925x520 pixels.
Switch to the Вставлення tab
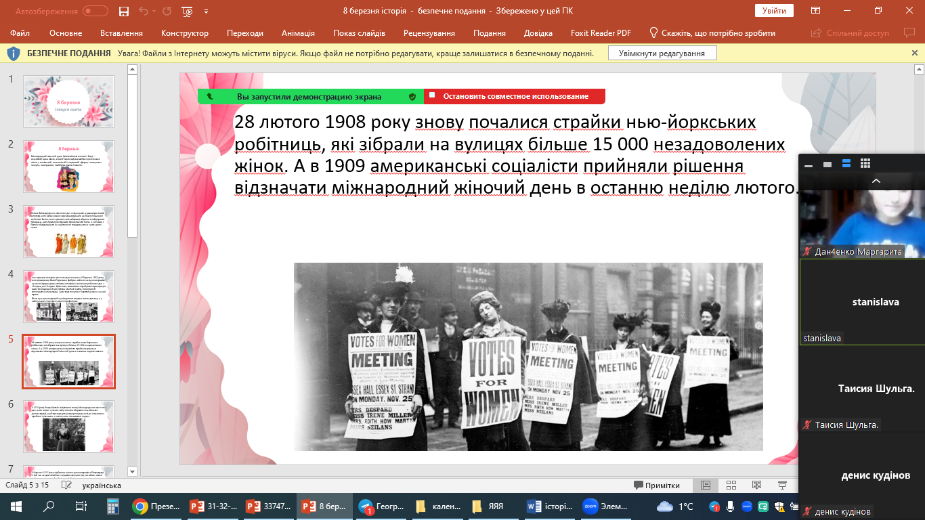121,33
